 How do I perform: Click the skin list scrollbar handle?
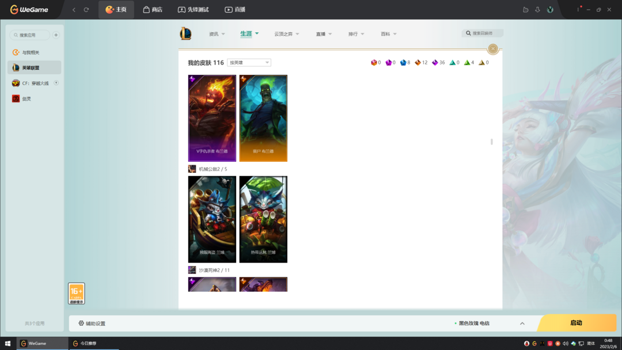[x=492, y=142]
